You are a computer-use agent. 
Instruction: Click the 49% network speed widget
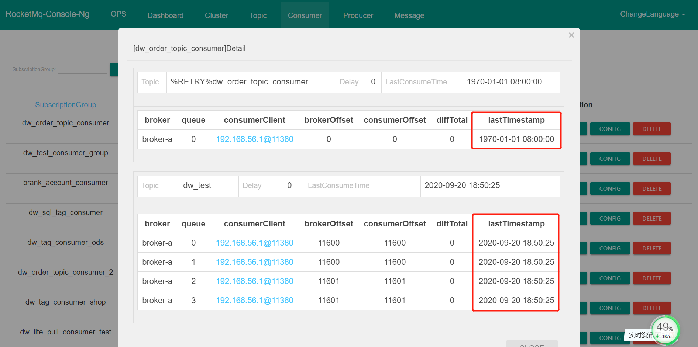pos(665,329)
